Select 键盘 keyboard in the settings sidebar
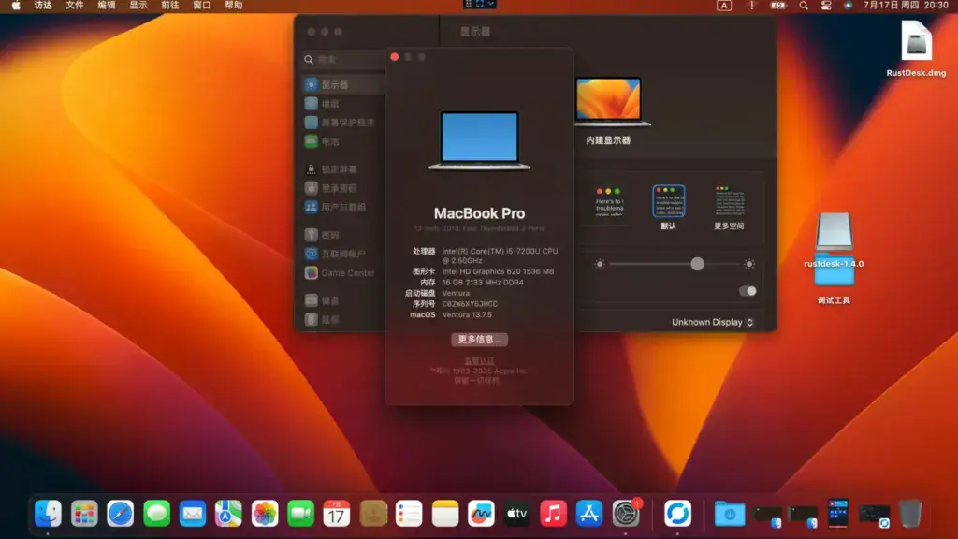The width and height of the screenshot is (958, 539). point(322,300)
